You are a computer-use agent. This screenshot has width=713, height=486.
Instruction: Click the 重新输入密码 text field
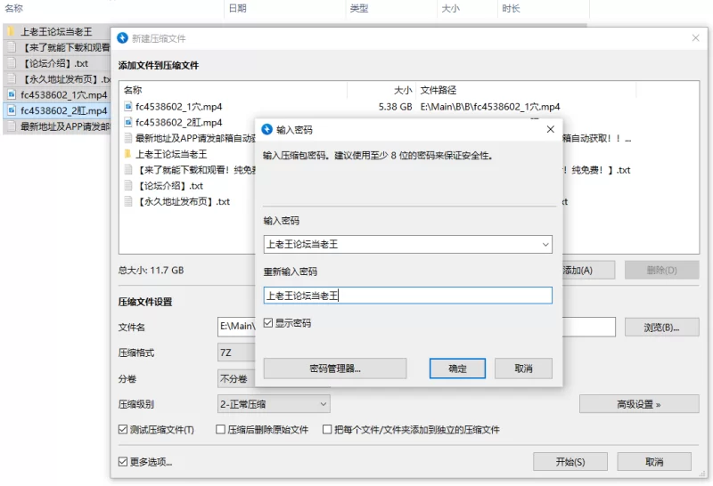click(x=408, y=296)
